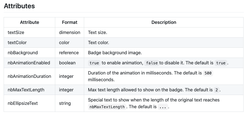Select the textSize attribute cell

tap(16, 32)
